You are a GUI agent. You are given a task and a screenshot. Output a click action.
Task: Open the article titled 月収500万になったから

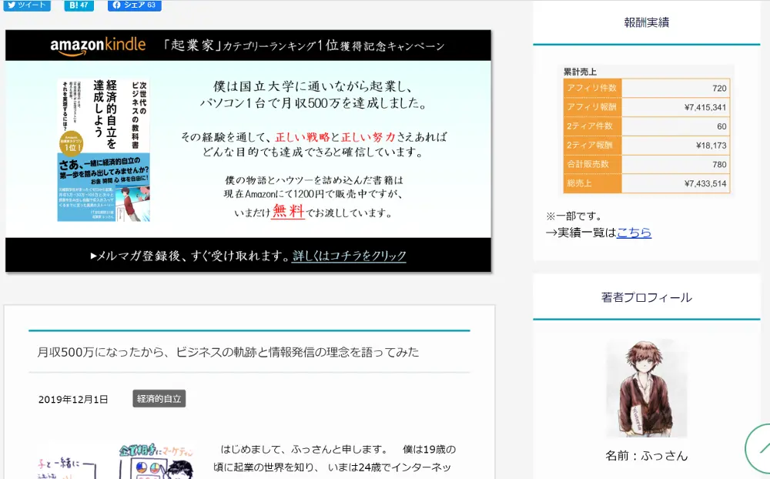pos(229,352)
